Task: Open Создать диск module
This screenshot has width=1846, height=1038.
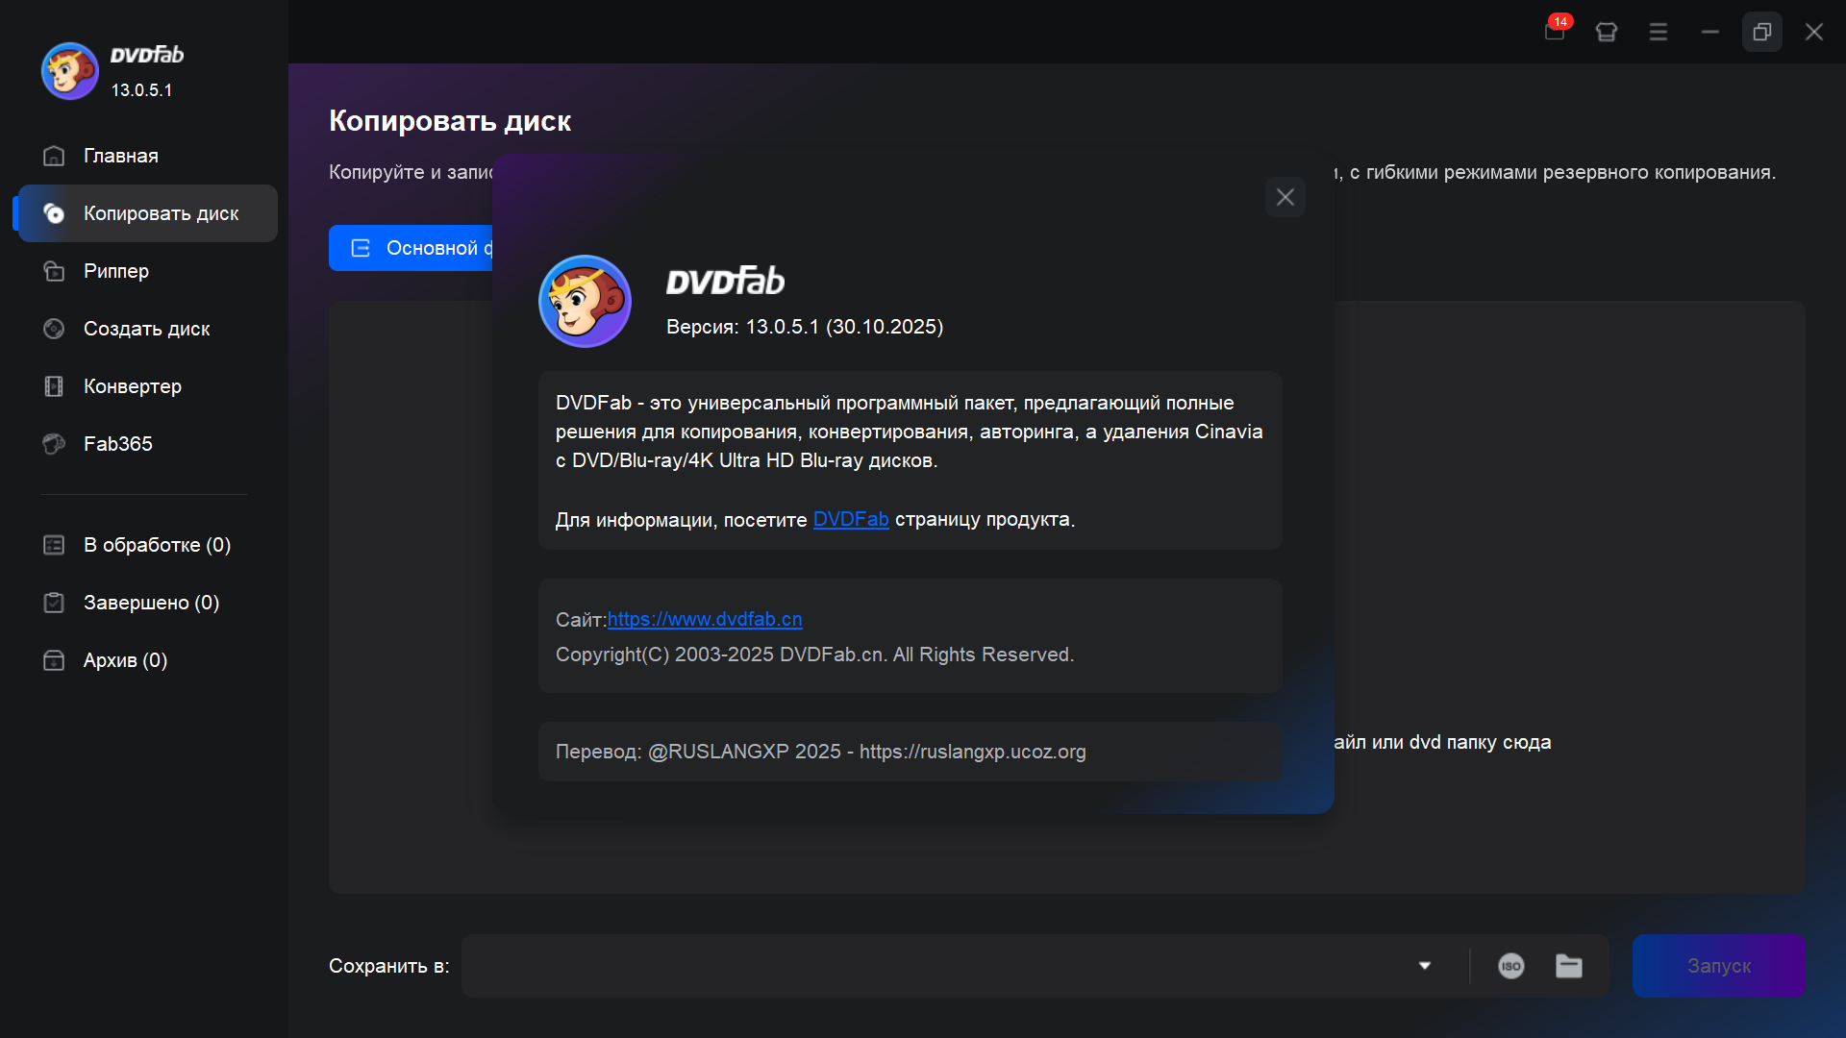Action: pos(146,329)
